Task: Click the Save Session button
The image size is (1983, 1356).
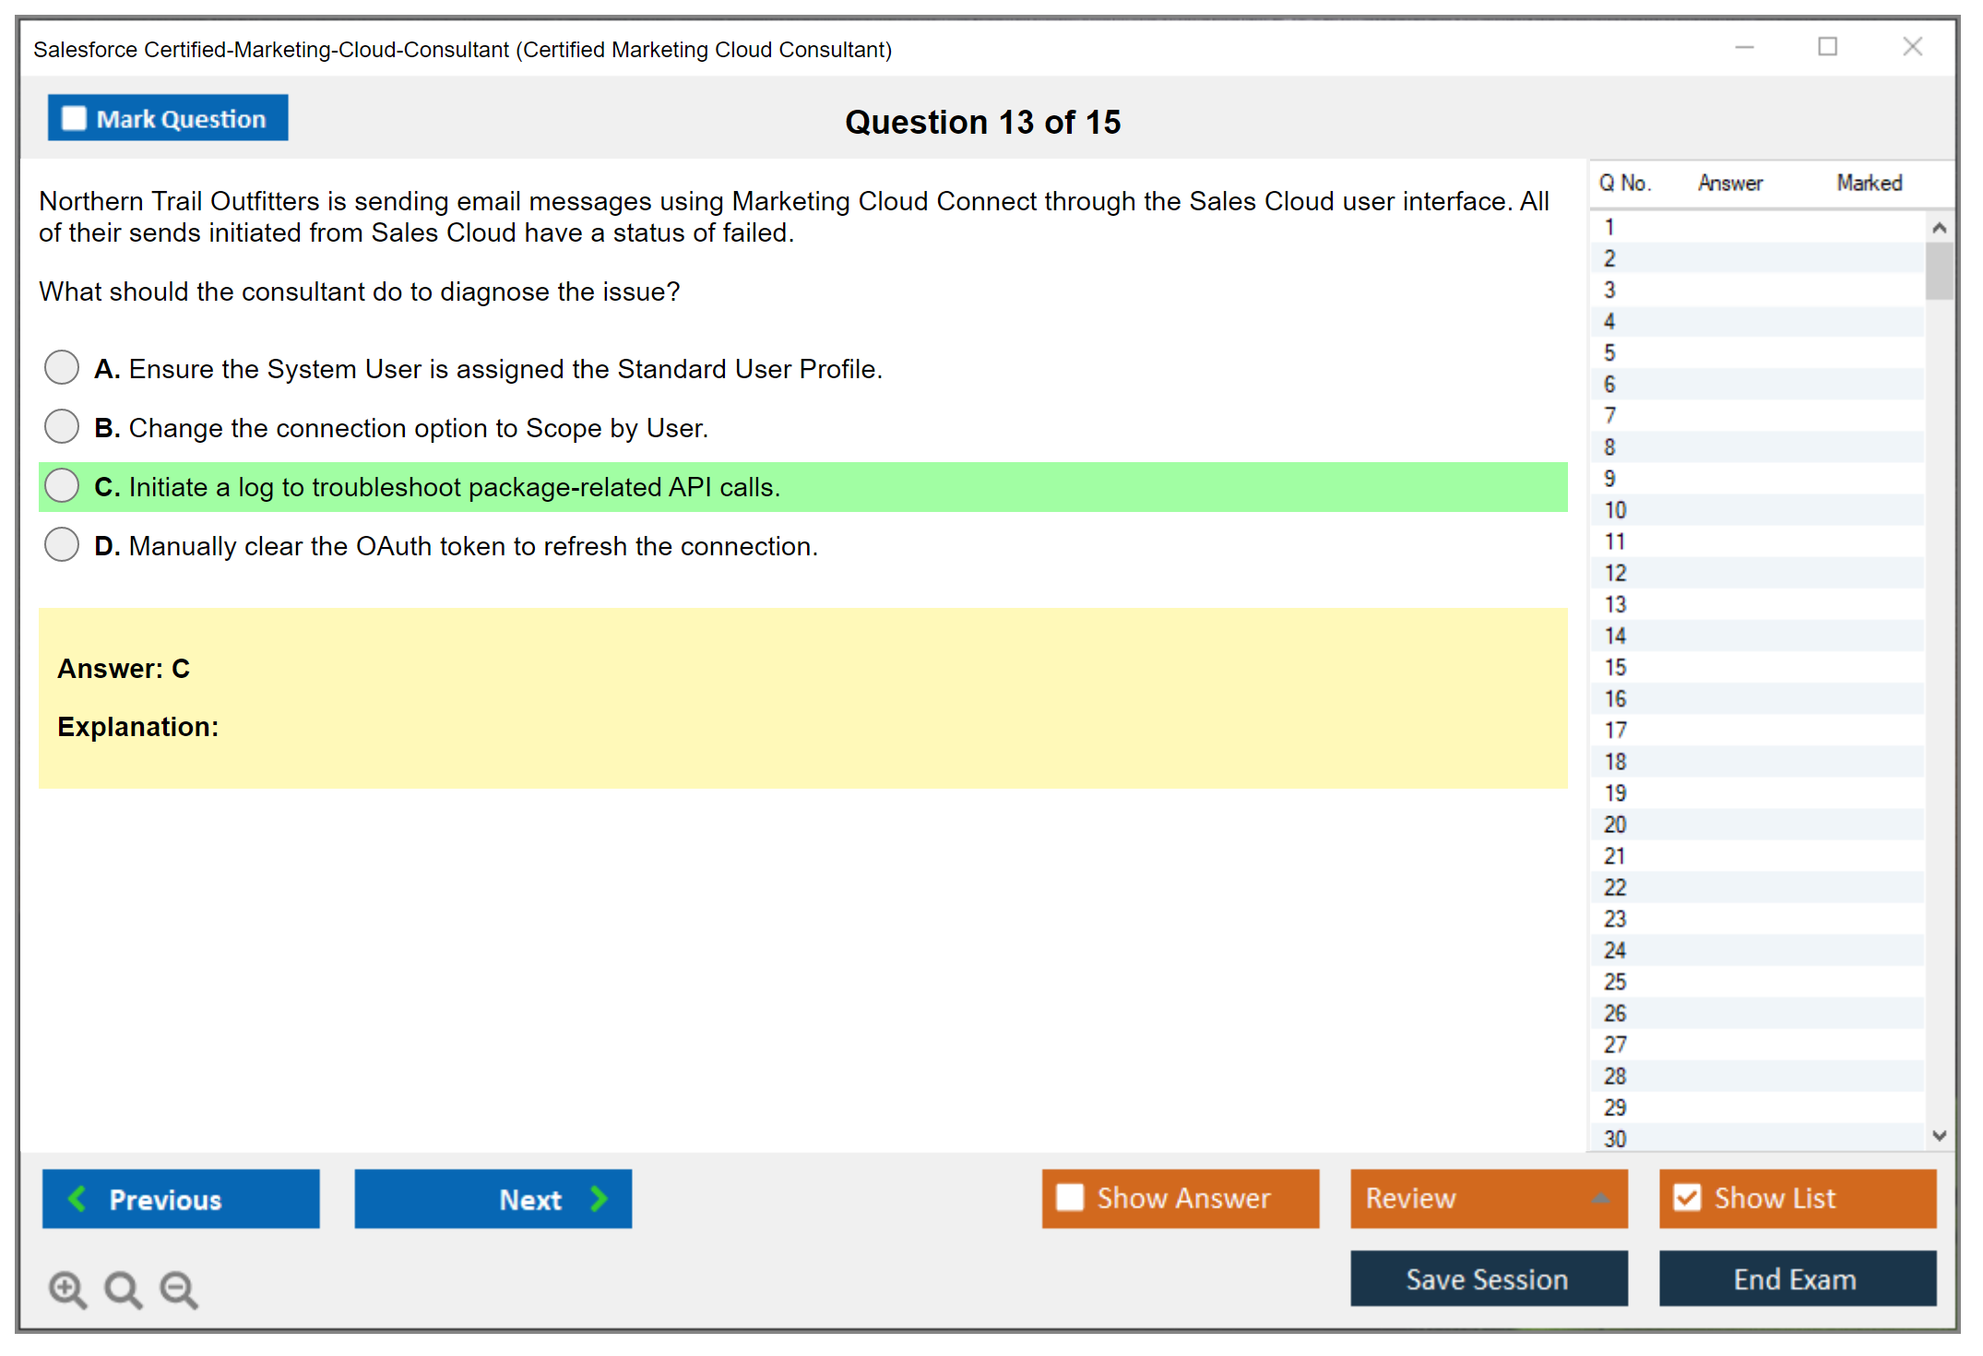Action: (x=1488, y=1279)
